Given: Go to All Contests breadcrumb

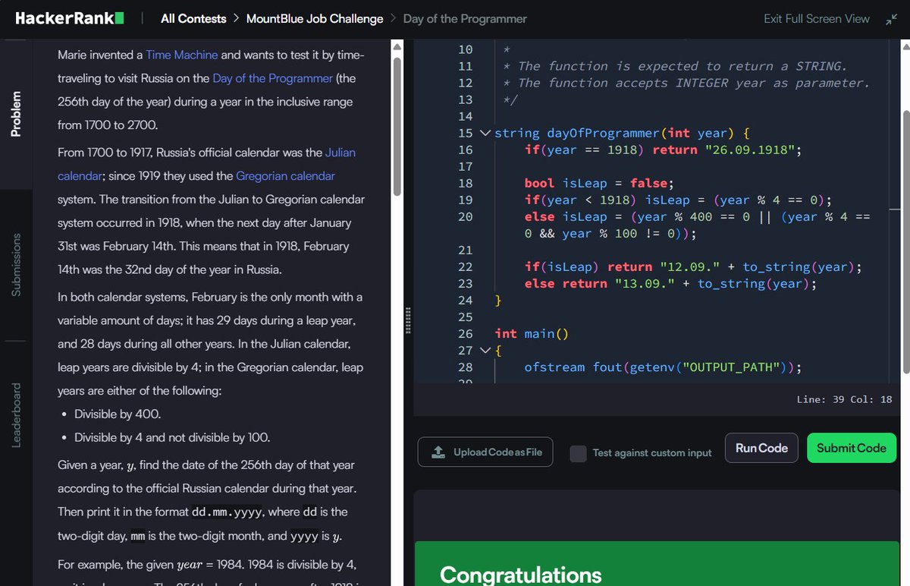Looking at the screenshot, I should coord(193,19).
